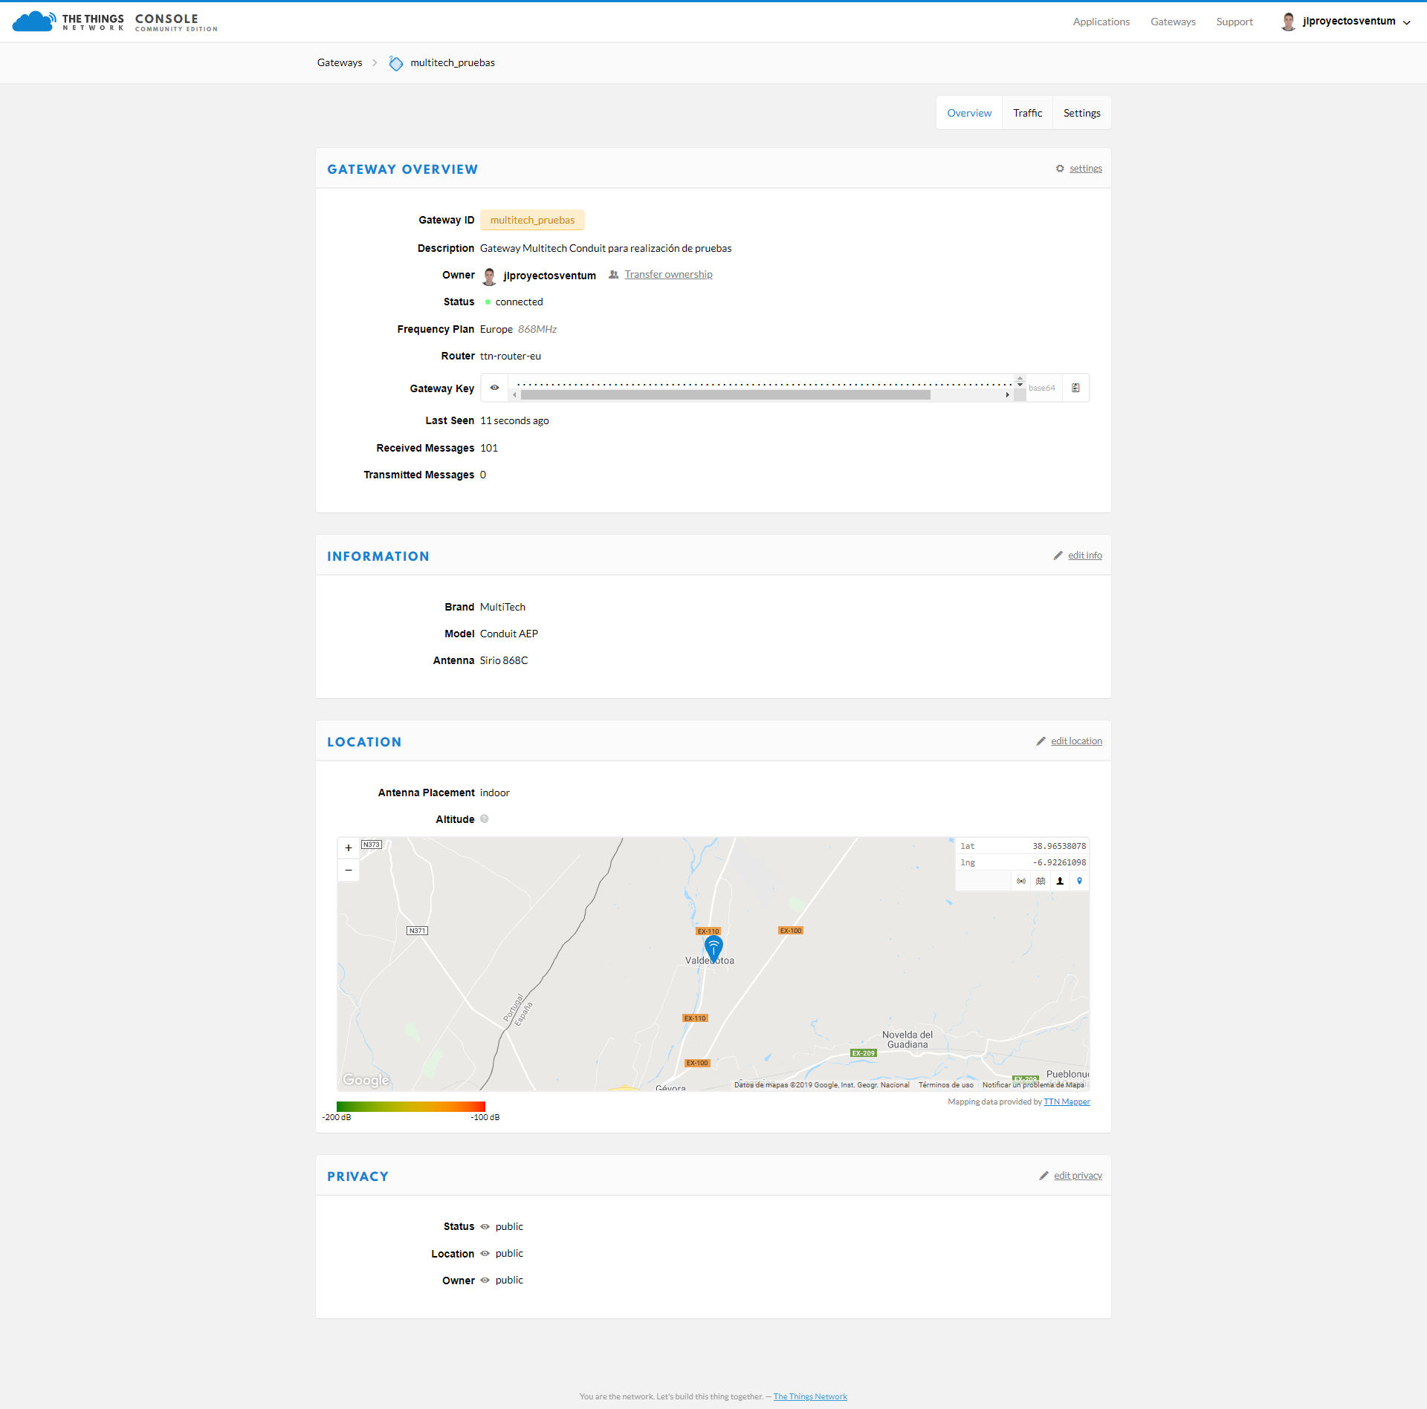
Task: Open the settings link in Gateway Overview
Action: (x=1085, y=169)
